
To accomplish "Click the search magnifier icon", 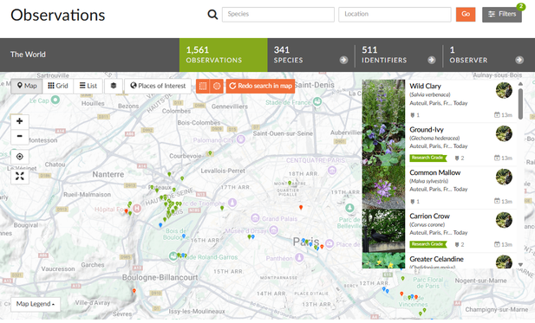I will [212, 15].
